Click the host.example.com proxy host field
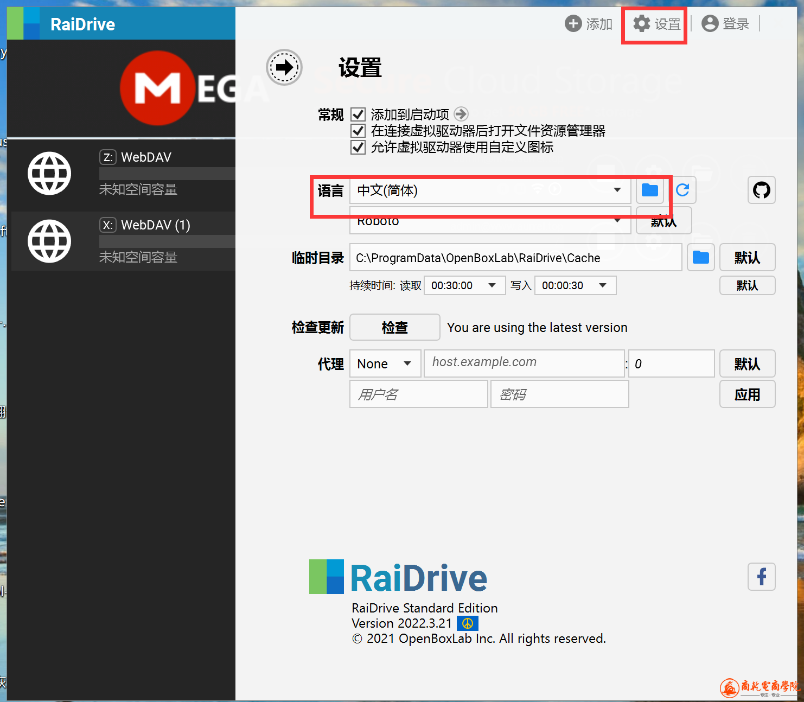 point(524,363)
